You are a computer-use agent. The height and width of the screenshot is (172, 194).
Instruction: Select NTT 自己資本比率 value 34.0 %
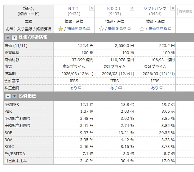click(86, 161)
